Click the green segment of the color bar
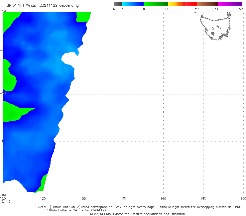 [156, 4]
